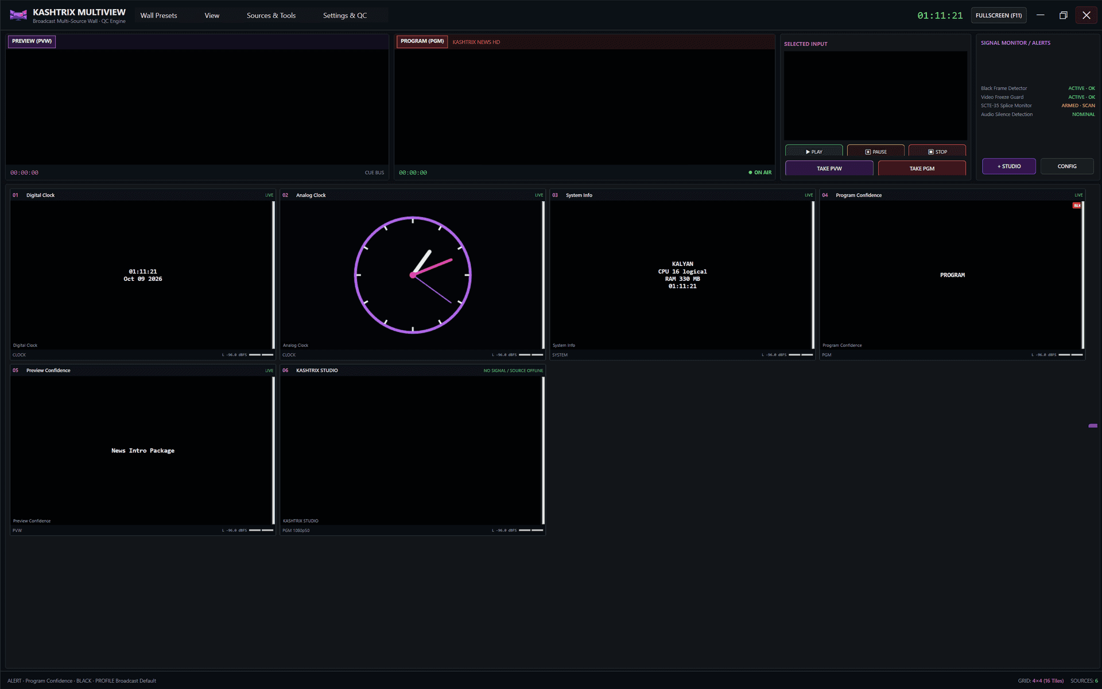Viewport: 1102px width, 689px height.
Task: Select the Analog Clock tile face
Action: 413,275
